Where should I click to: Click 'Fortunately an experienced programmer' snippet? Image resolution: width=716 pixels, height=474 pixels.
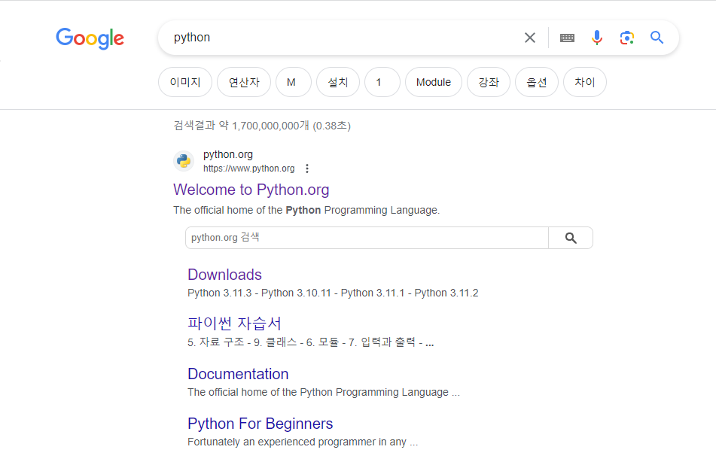click(303, 442)
